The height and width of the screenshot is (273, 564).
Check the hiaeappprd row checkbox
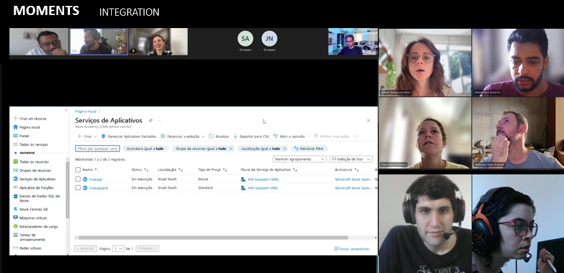point(78,187)
